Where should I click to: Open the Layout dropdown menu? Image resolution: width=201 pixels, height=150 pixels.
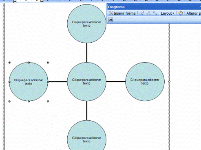click(168, 13)
